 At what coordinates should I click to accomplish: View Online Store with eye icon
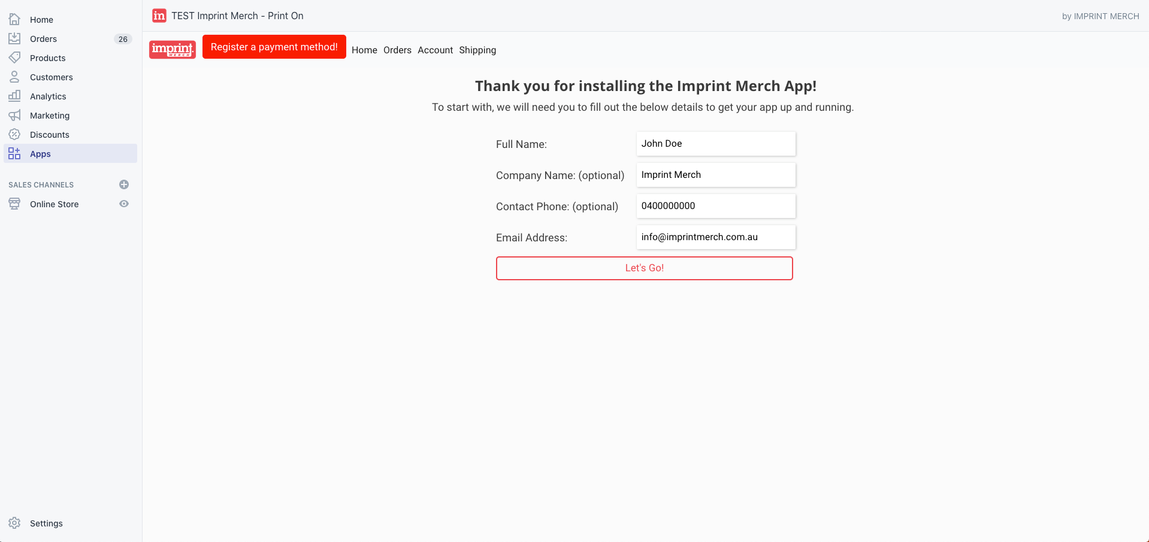click(x=124, y=204)
